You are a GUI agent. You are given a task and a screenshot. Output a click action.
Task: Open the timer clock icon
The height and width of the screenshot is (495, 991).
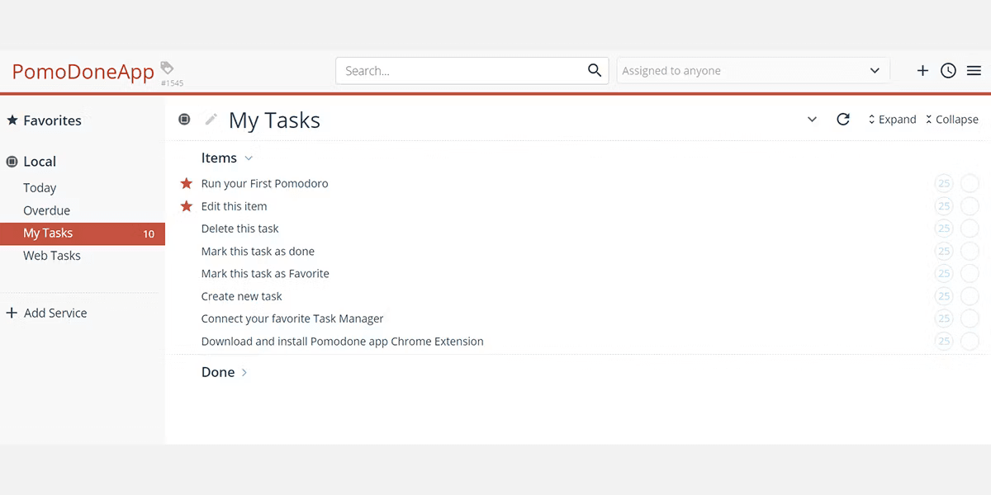coord(948,71)
